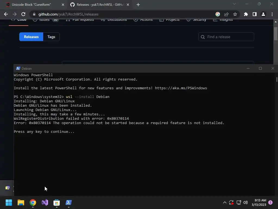Click 'Press any key to continue...' text

[44, 132]
